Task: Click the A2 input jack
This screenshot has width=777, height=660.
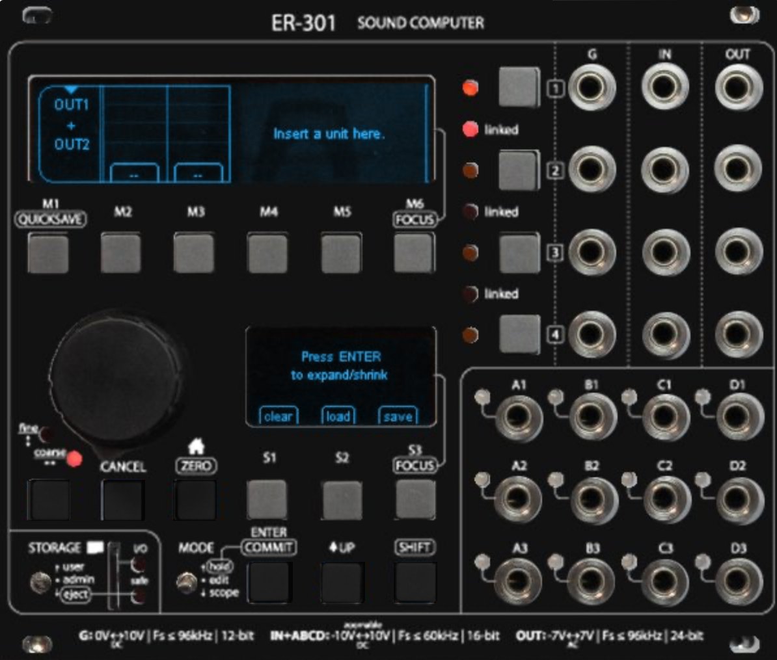Action: 519,499
